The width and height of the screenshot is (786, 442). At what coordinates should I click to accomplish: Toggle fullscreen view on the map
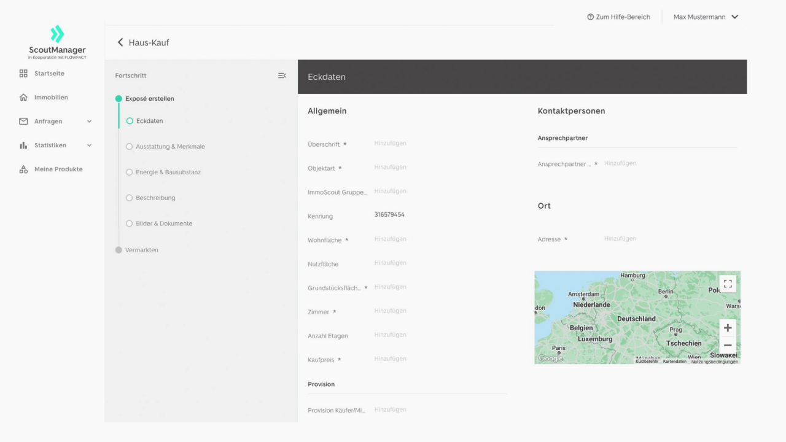click(728, 284)
